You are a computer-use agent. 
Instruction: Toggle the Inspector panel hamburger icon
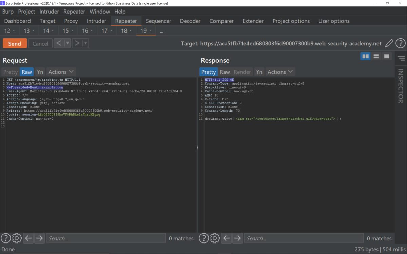[x=402, y=58]
